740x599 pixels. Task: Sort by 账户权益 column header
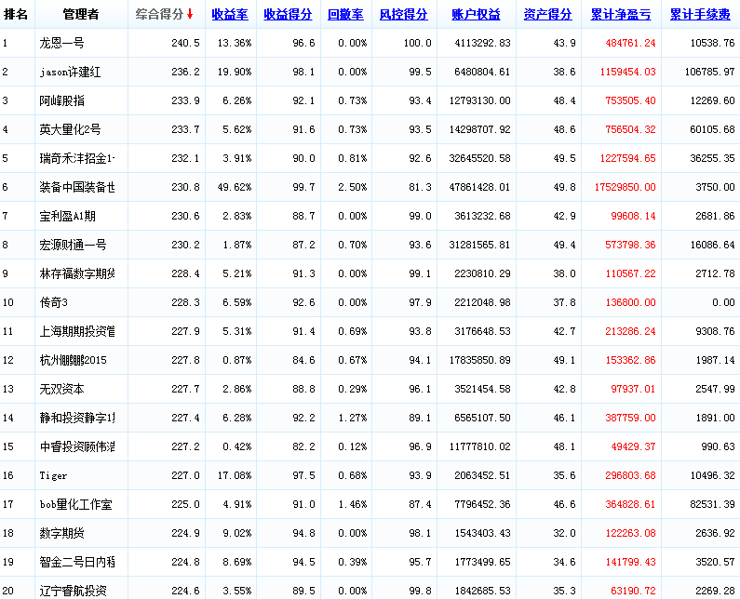pyautogui.click(x=476, y=15)
